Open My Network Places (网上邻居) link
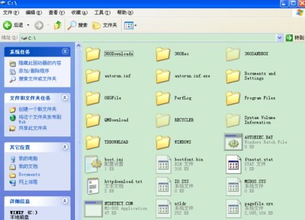 click(28, 182)
